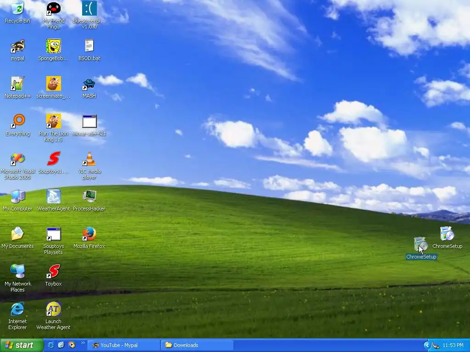Open the Start menu
470x352 pixels.
[x=22, y=345]
